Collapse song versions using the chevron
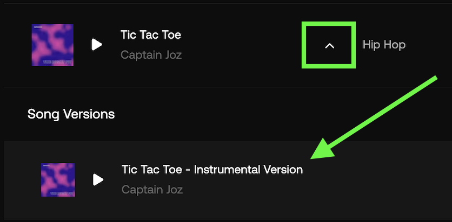 coord(329,45)
